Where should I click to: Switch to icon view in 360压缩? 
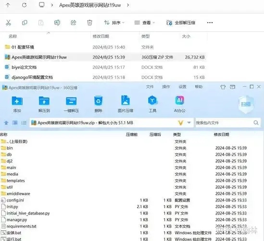coord(15,123)
